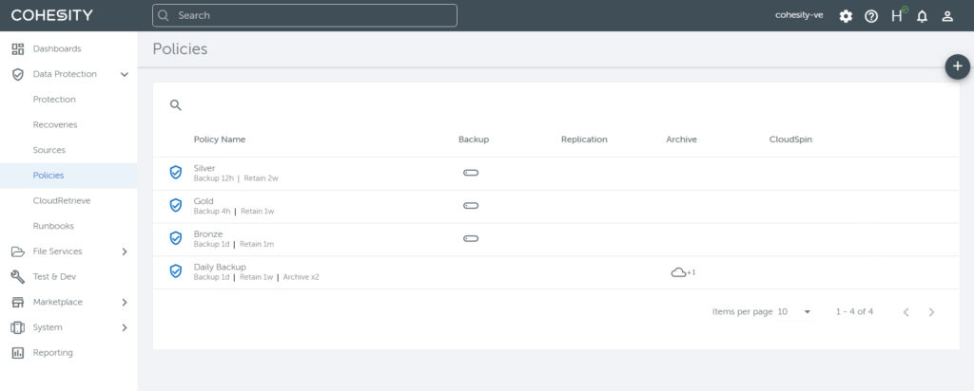This screenshot has width=974, height=391.
Task: Go to previous page of policies
Action: (906, 312)
